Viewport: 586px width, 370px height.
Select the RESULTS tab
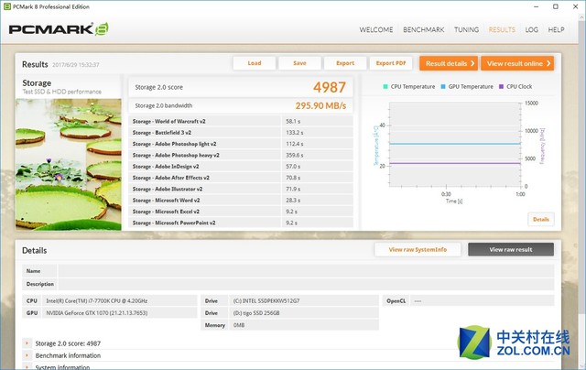[502, 29]
